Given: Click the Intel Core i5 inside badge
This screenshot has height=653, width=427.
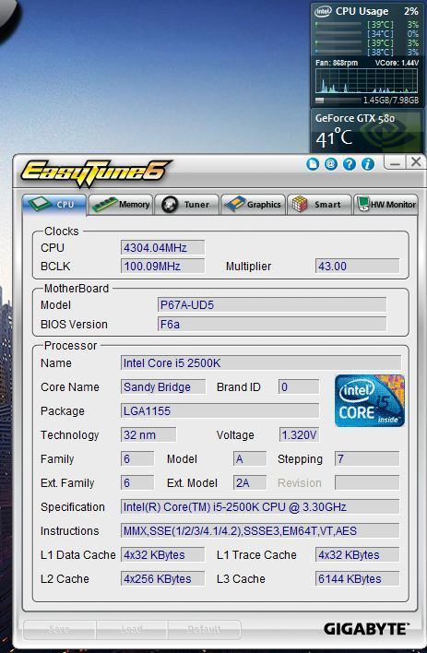Looking at the screenshot, I should pyautogui.click(x=370, y=400).
